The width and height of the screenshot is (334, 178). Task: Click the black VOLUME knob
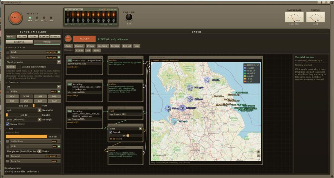(129, 17)
